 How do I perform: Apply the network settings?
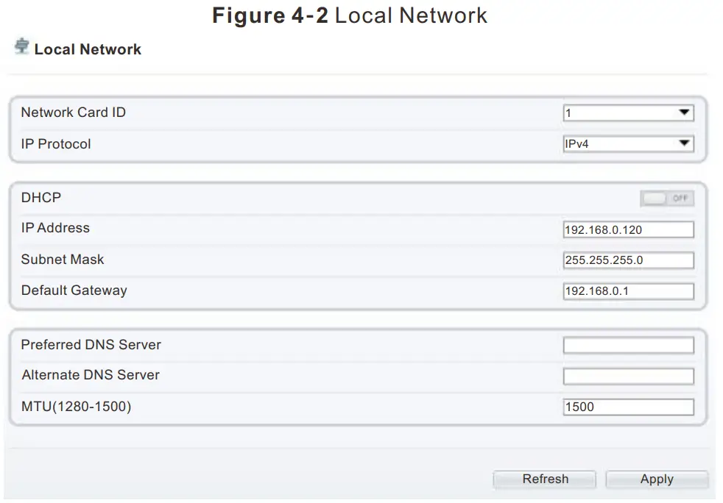click(x=657, y=479)
